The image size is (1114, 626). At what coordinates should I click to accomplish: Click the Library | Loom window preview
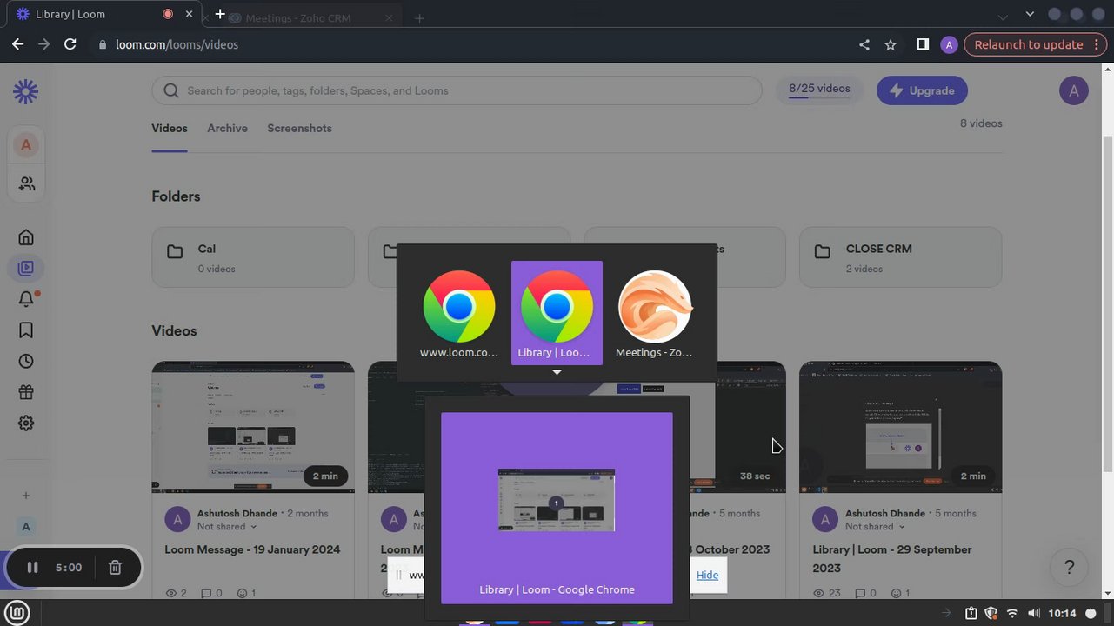[557, 508]
